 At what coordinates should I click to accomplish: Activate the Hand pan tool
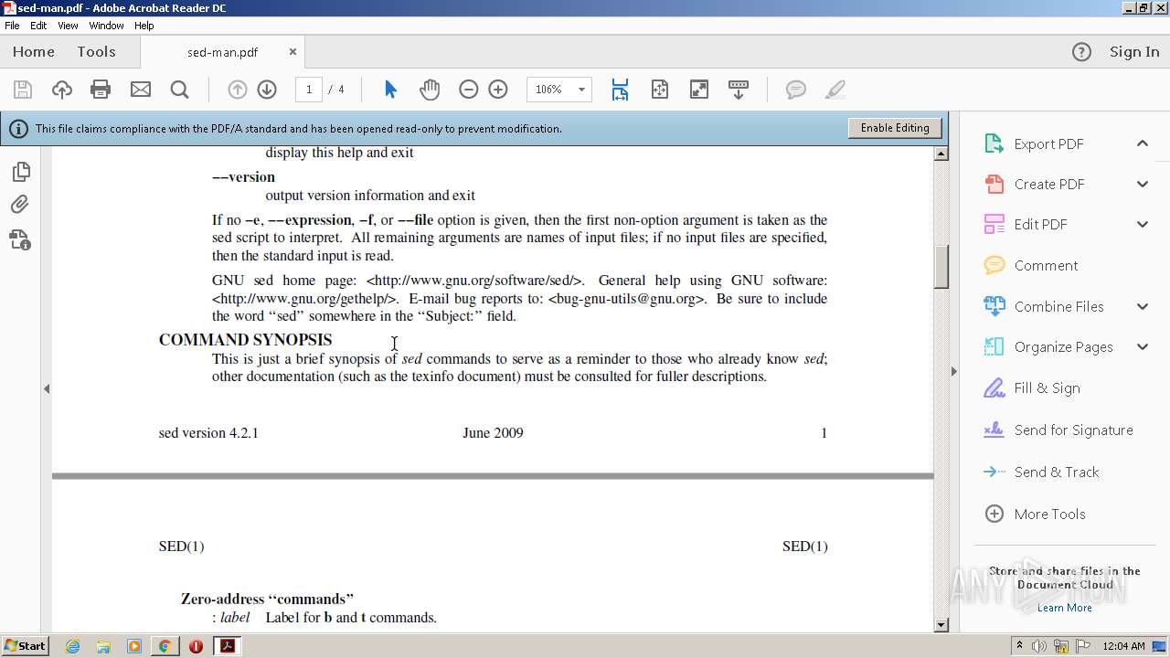point(430,90)
